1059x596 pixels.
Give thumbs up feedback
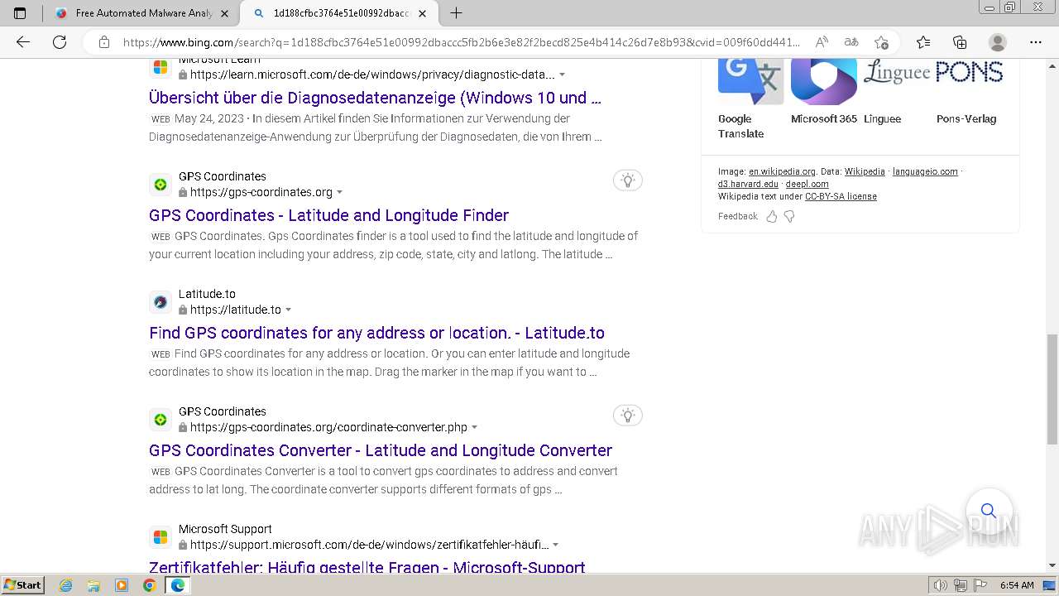click(x=771, y=216)
